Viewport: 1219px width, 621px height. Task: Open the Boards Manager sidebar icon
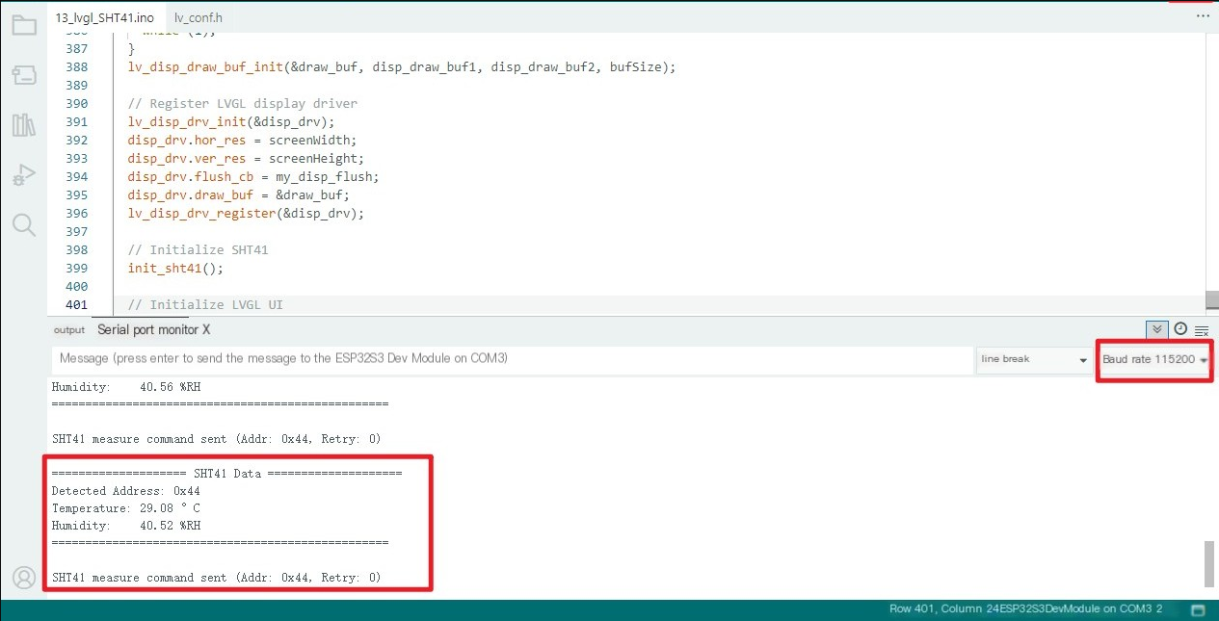[23, 75]
